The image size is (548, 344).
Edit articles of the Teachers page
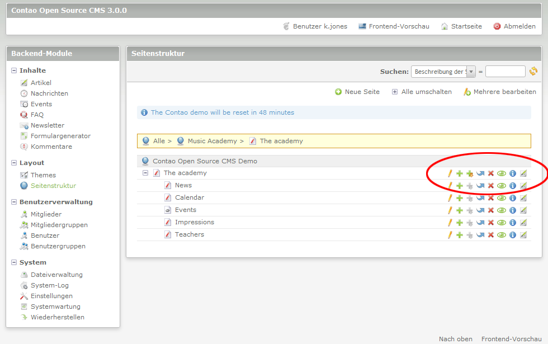[523, 235]
